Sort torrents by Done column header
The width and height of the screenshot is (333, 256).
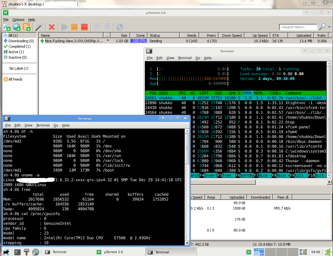coord(138,35)
